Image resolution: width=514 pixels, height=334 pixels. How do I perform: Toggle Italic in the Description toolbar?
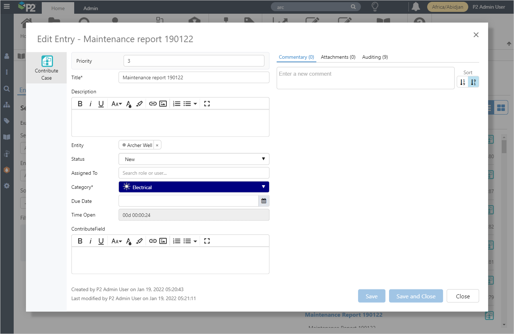click(x=90, y=104)
